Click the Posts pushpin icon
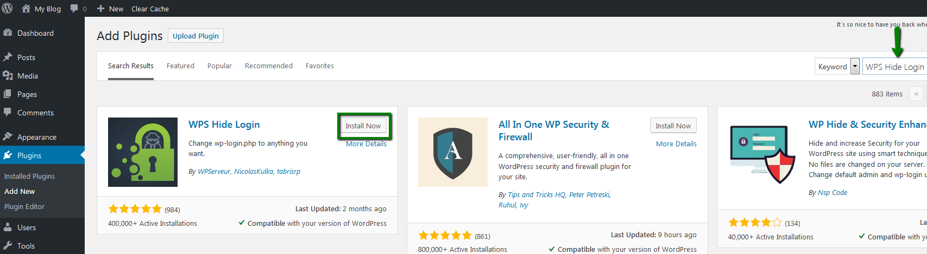The image size is (927, 254). pos(8,57)
